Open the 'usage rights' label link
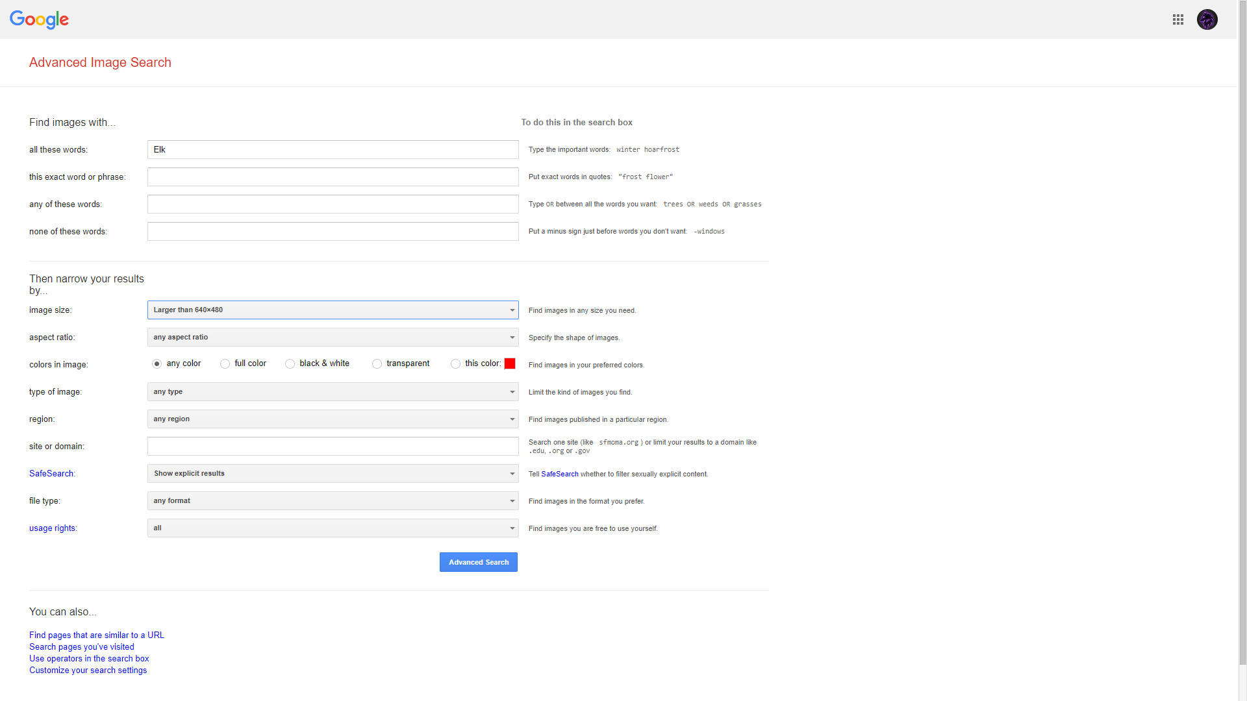Screen dimensions: 1247x701 coord(52,528)
